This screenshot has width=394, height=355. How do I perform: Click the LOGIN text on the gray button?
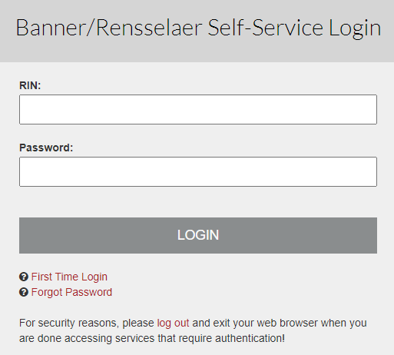point(198,235)
